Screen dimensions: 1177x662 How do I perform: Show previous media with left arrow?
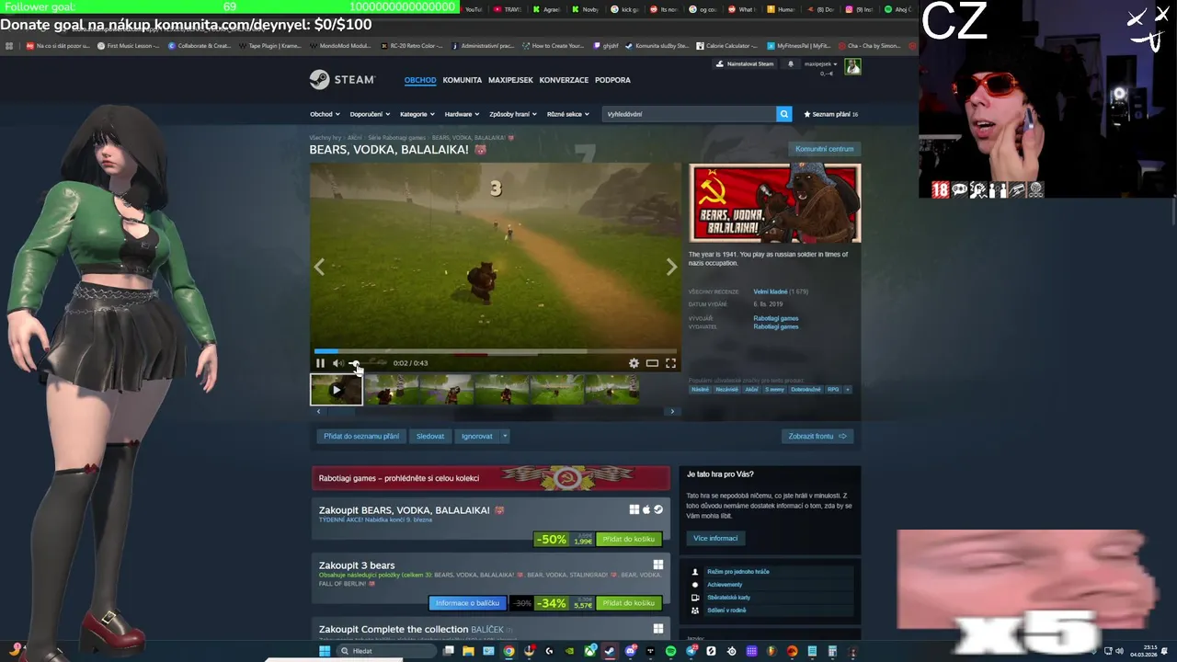pyautogui.click(x=319, y=268)
